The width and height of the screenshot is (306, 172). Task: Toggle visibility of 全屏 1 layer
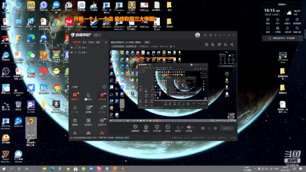(x=72, y=52)
